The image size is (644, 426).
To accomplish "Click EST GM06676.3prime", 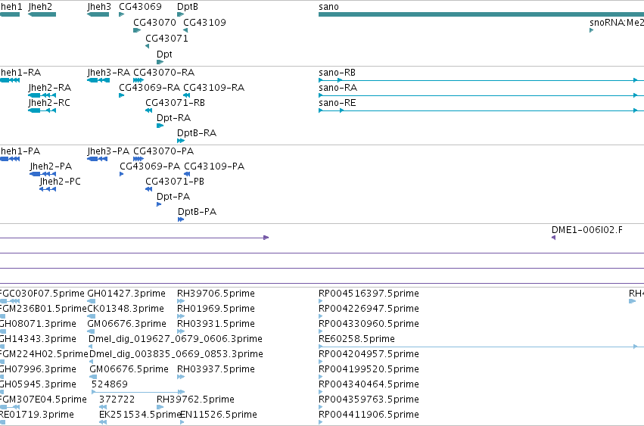I will 127,324.
